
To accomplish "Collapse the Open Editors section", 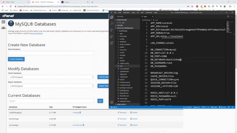I will (121, 20).
